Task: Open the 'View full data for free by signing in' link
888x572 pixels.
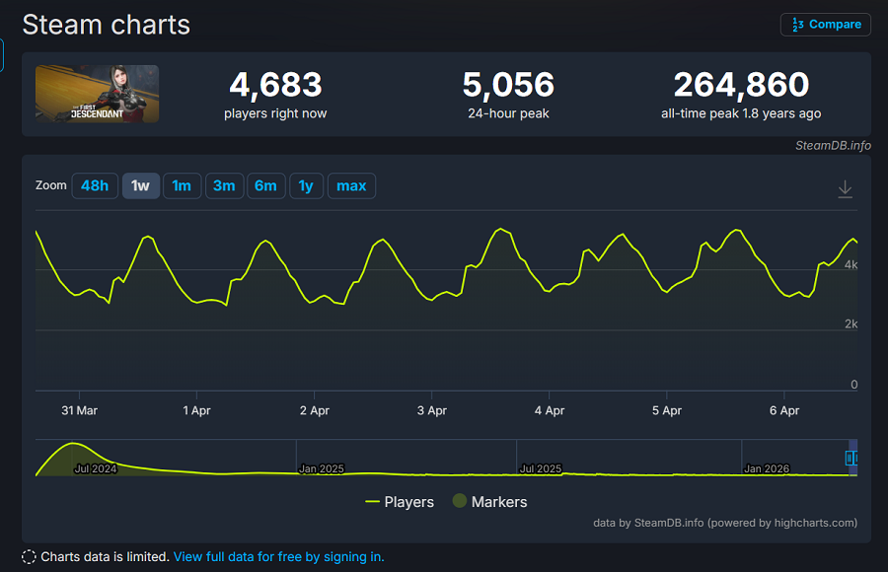Action: click(x=278, y=556)
